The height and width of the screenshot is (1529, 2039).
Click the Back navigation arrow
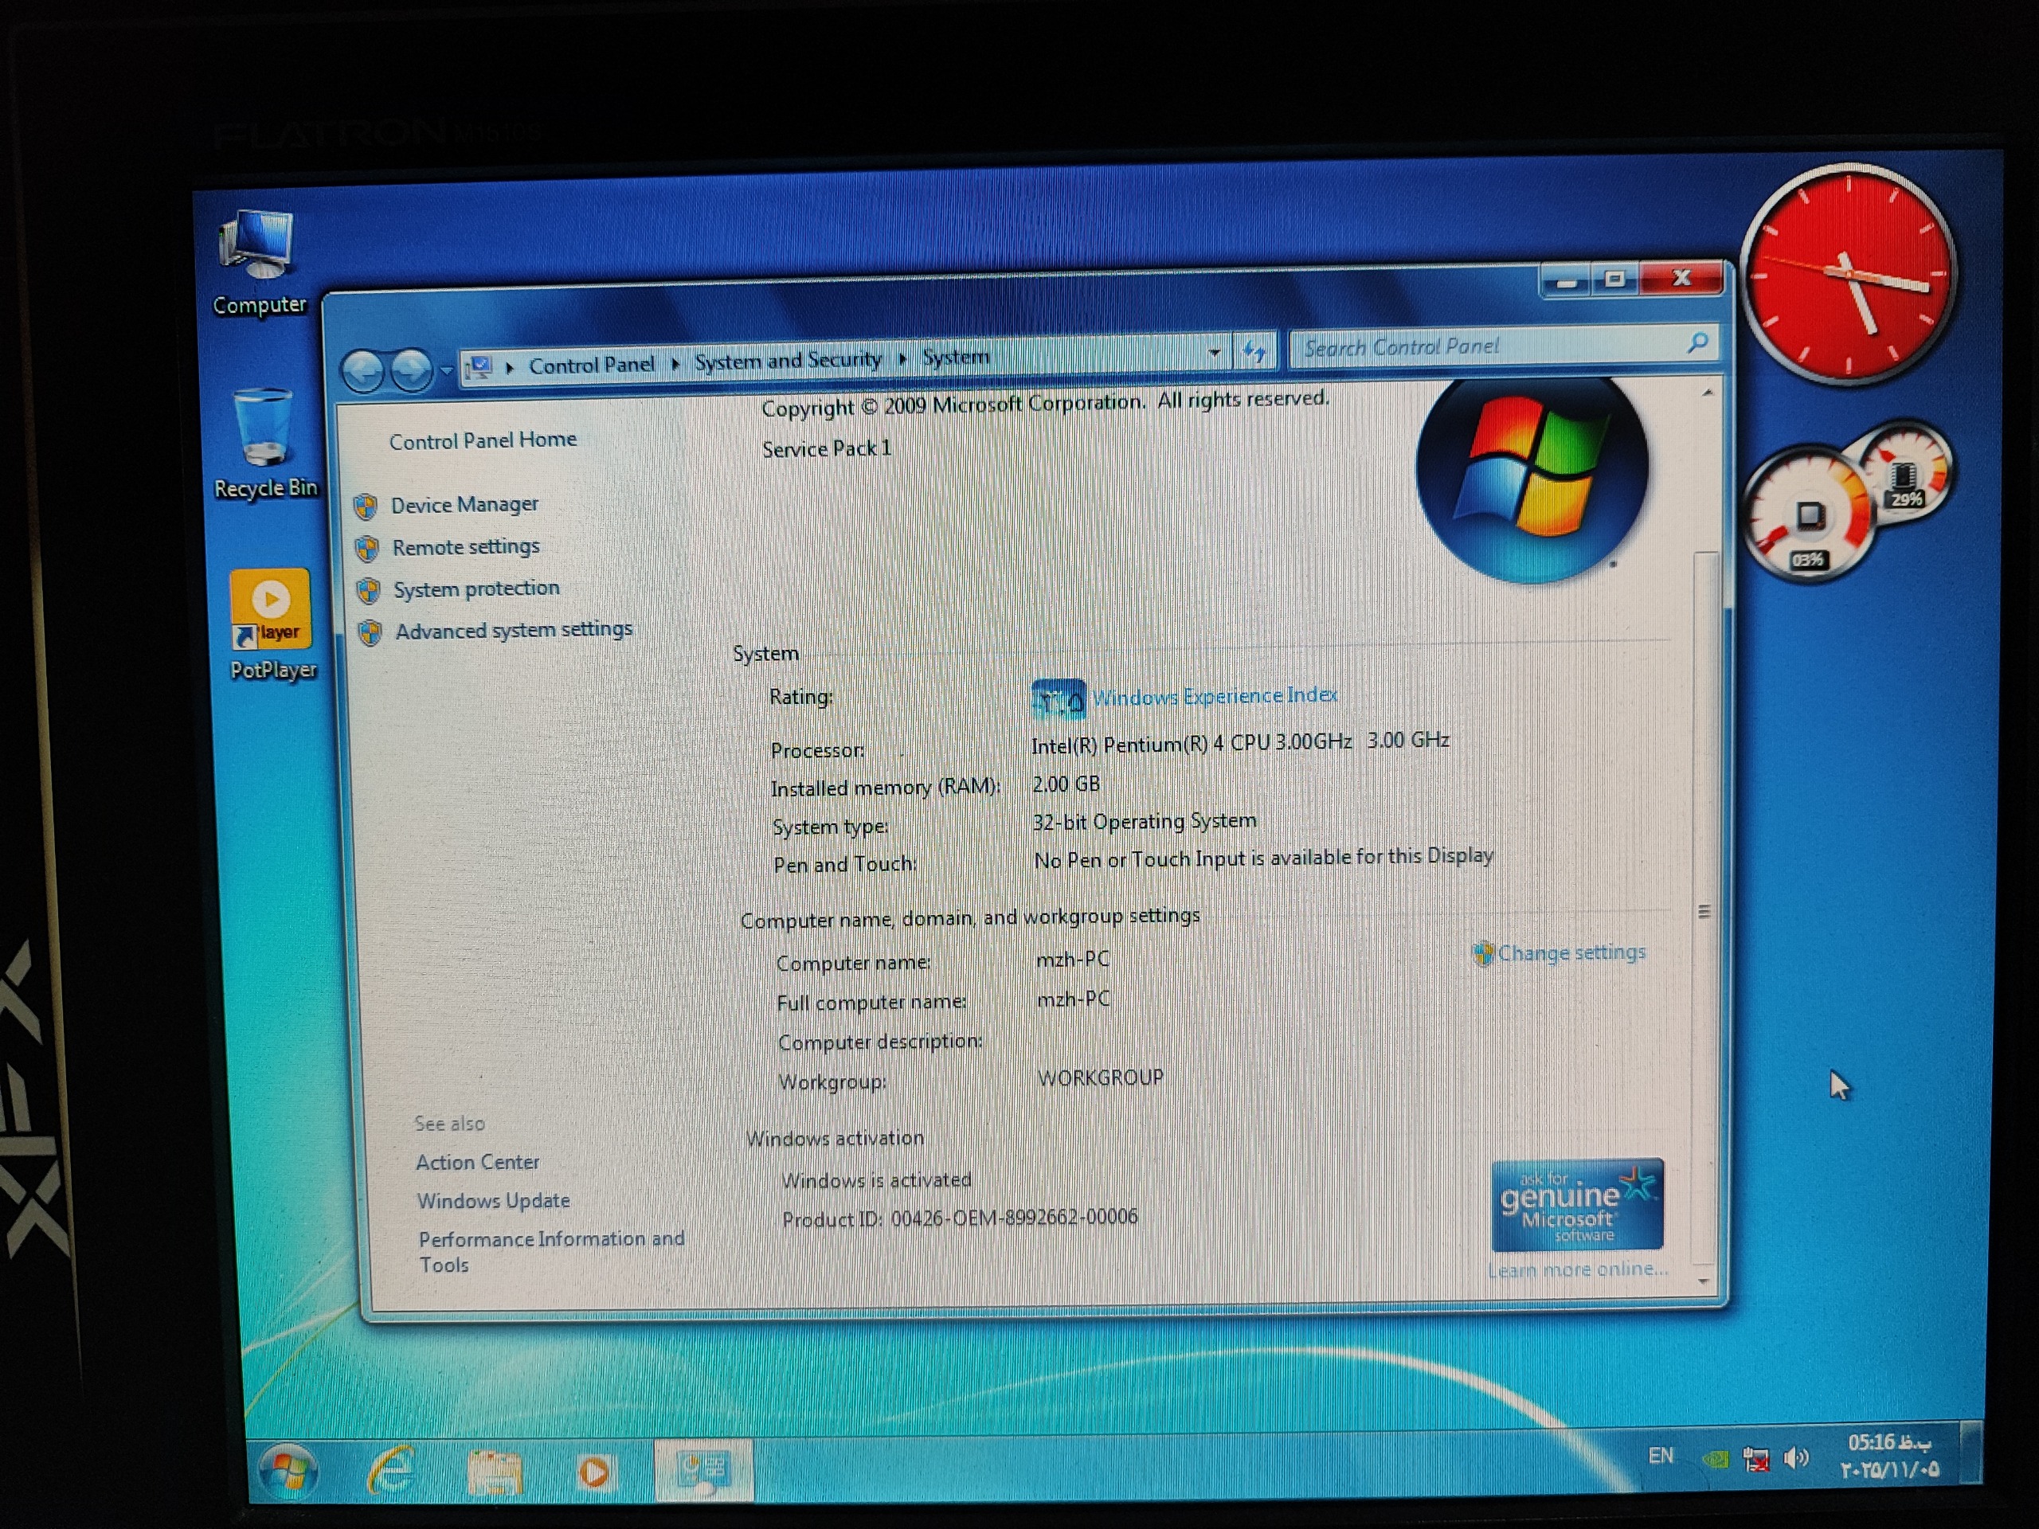click(363, 370)
